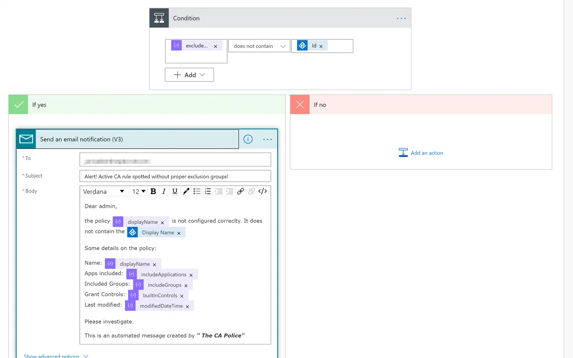This screenshot has height=358, width=573.
Task: Toggle bold formatting
Action: pyautogui.click(x=153, y=191)
